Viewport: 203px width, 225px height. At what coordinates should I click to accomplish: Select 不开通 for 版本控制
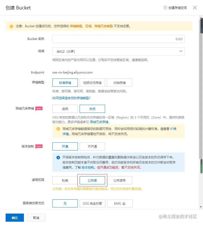92,146
